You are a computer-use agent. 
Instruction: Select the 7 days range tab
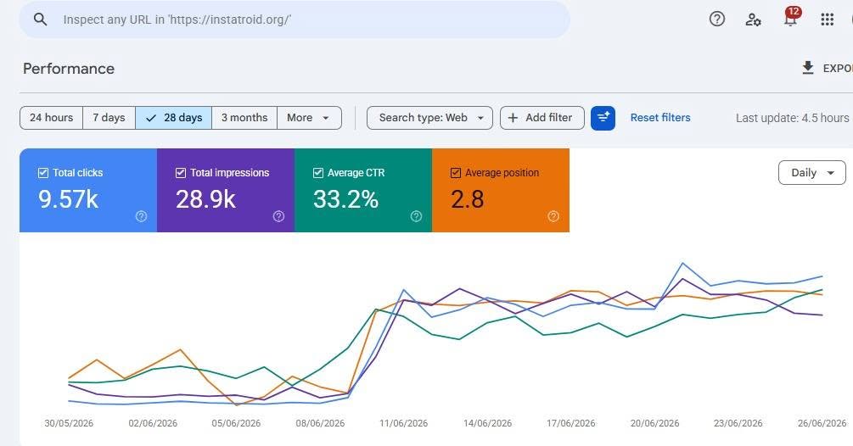click(x=109, y=118)
